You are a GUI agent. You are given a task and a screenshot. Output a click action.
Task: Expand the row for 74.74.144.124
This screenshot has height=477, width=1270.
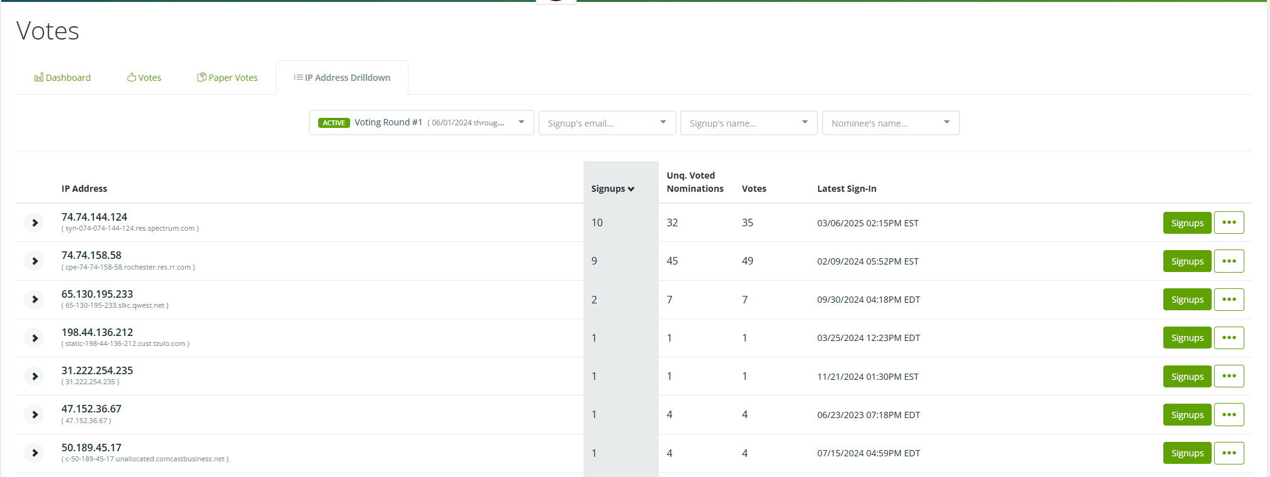point(35,223)
